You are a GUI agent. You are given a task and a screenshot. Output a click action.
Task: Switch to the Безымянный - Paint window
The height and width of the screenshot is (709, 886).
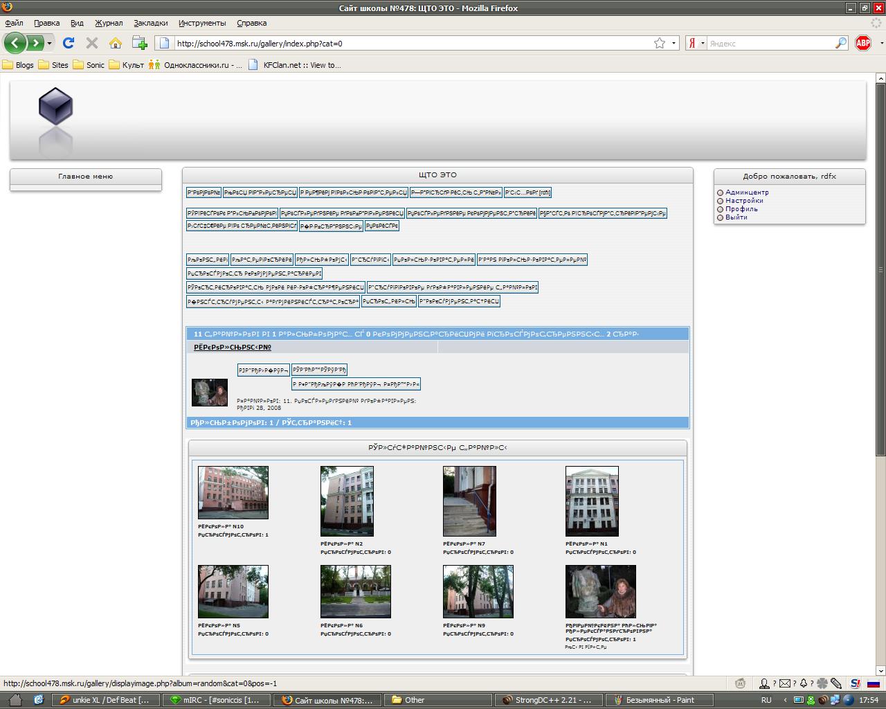coord(659,700)
